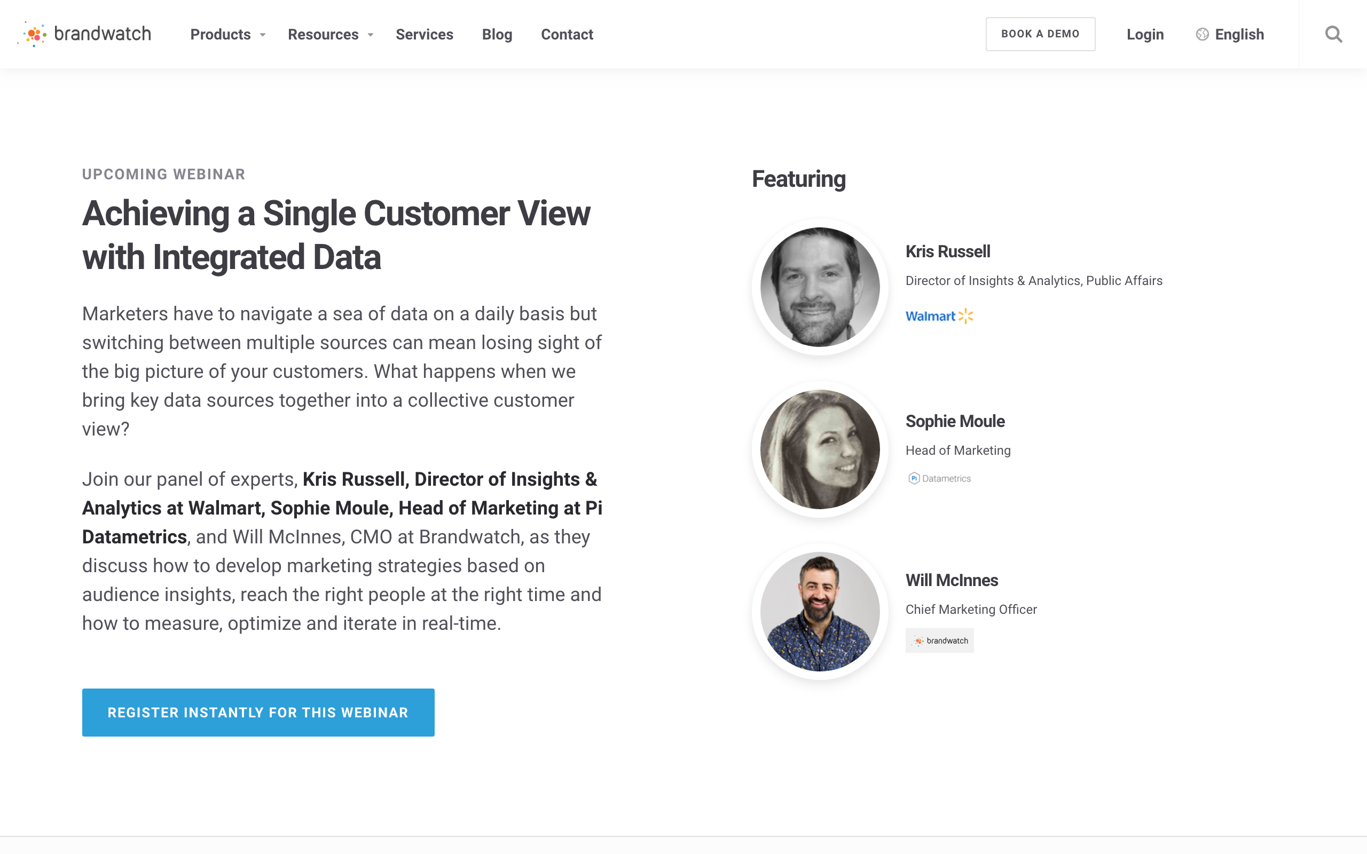Click Will McInnes's portrait photo

tap(820, 611)
